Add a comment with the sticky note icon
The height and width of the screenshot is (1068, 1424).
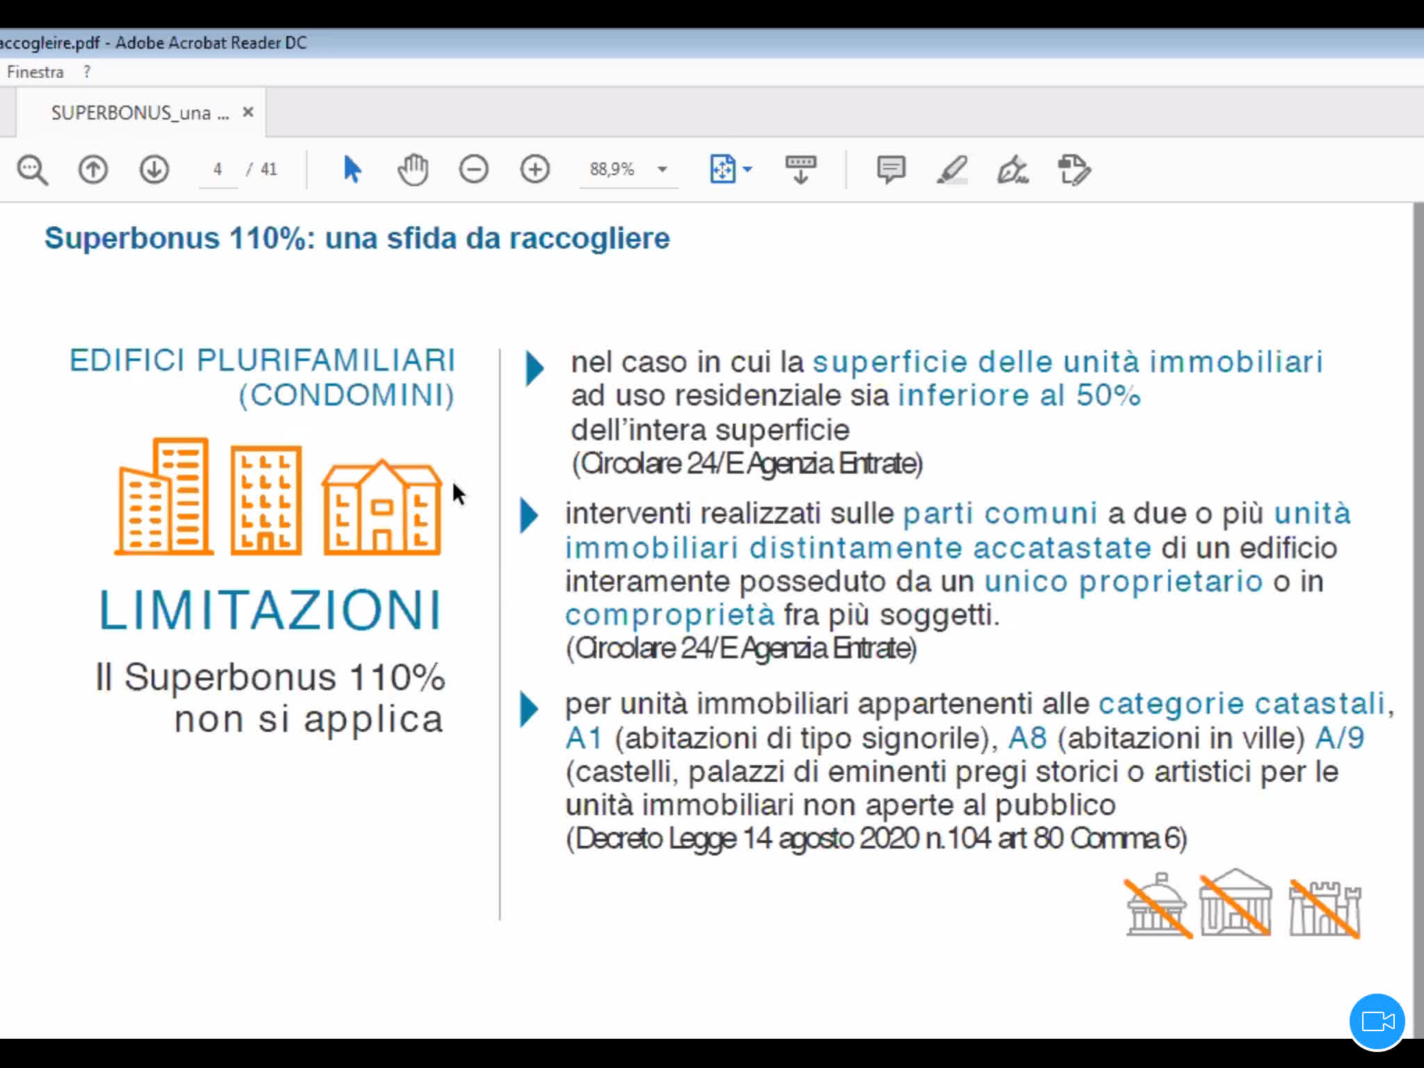coord(891,170)
